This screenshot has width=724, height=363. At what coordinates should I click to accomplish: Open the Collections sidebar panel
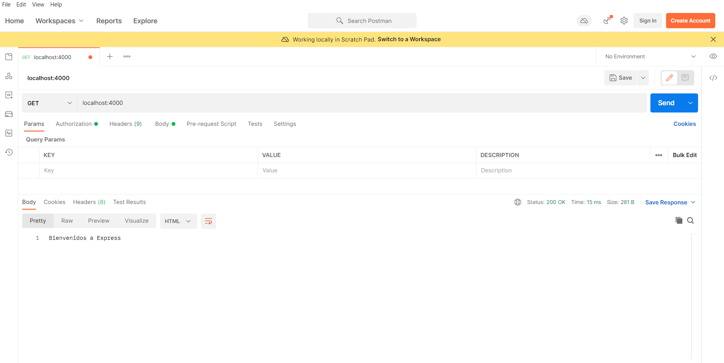tap(9, 57)
